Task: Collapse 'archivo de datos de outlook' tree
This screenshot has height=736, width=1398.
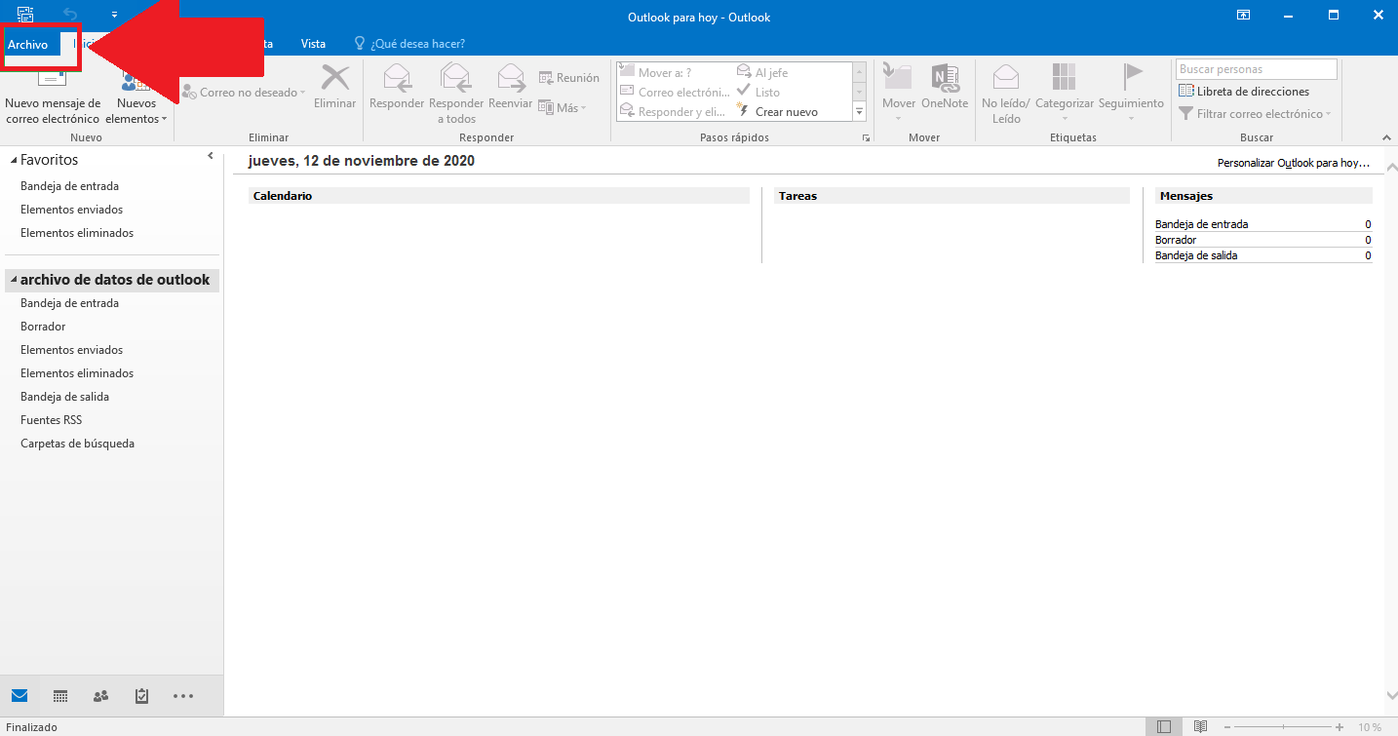Action: [14, 281]
